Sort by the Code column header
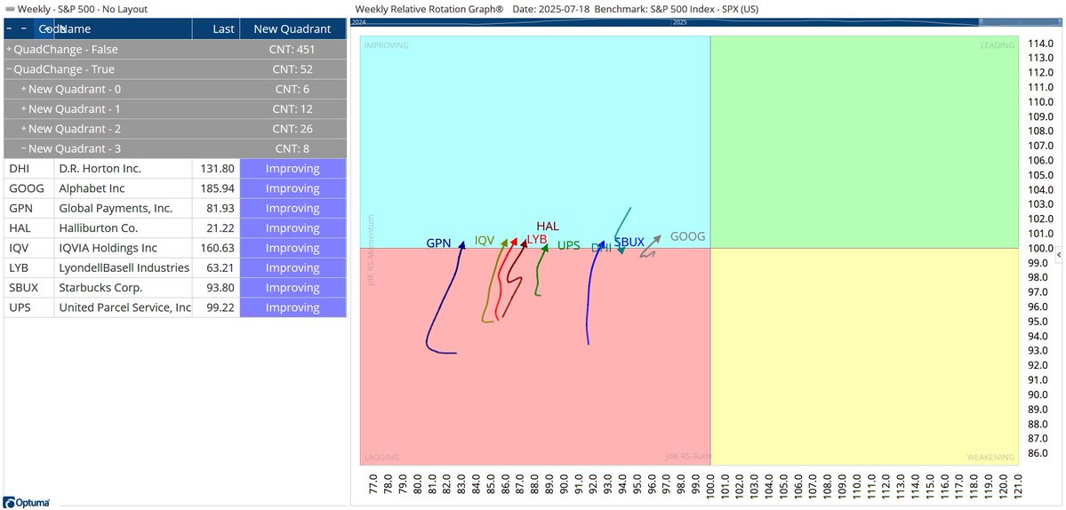 [46, 29]
